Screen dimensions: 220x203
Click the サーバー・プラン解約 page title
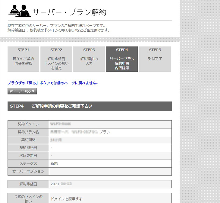tap(69, 12)
